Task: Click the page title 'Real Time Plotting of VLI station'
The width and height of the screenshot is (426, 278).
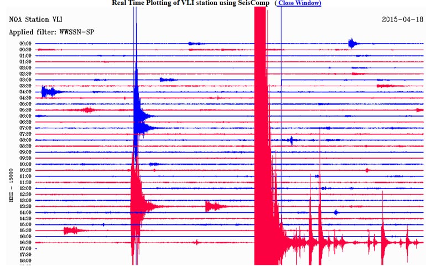Action: pyautogui.click(x=191, y=3)
